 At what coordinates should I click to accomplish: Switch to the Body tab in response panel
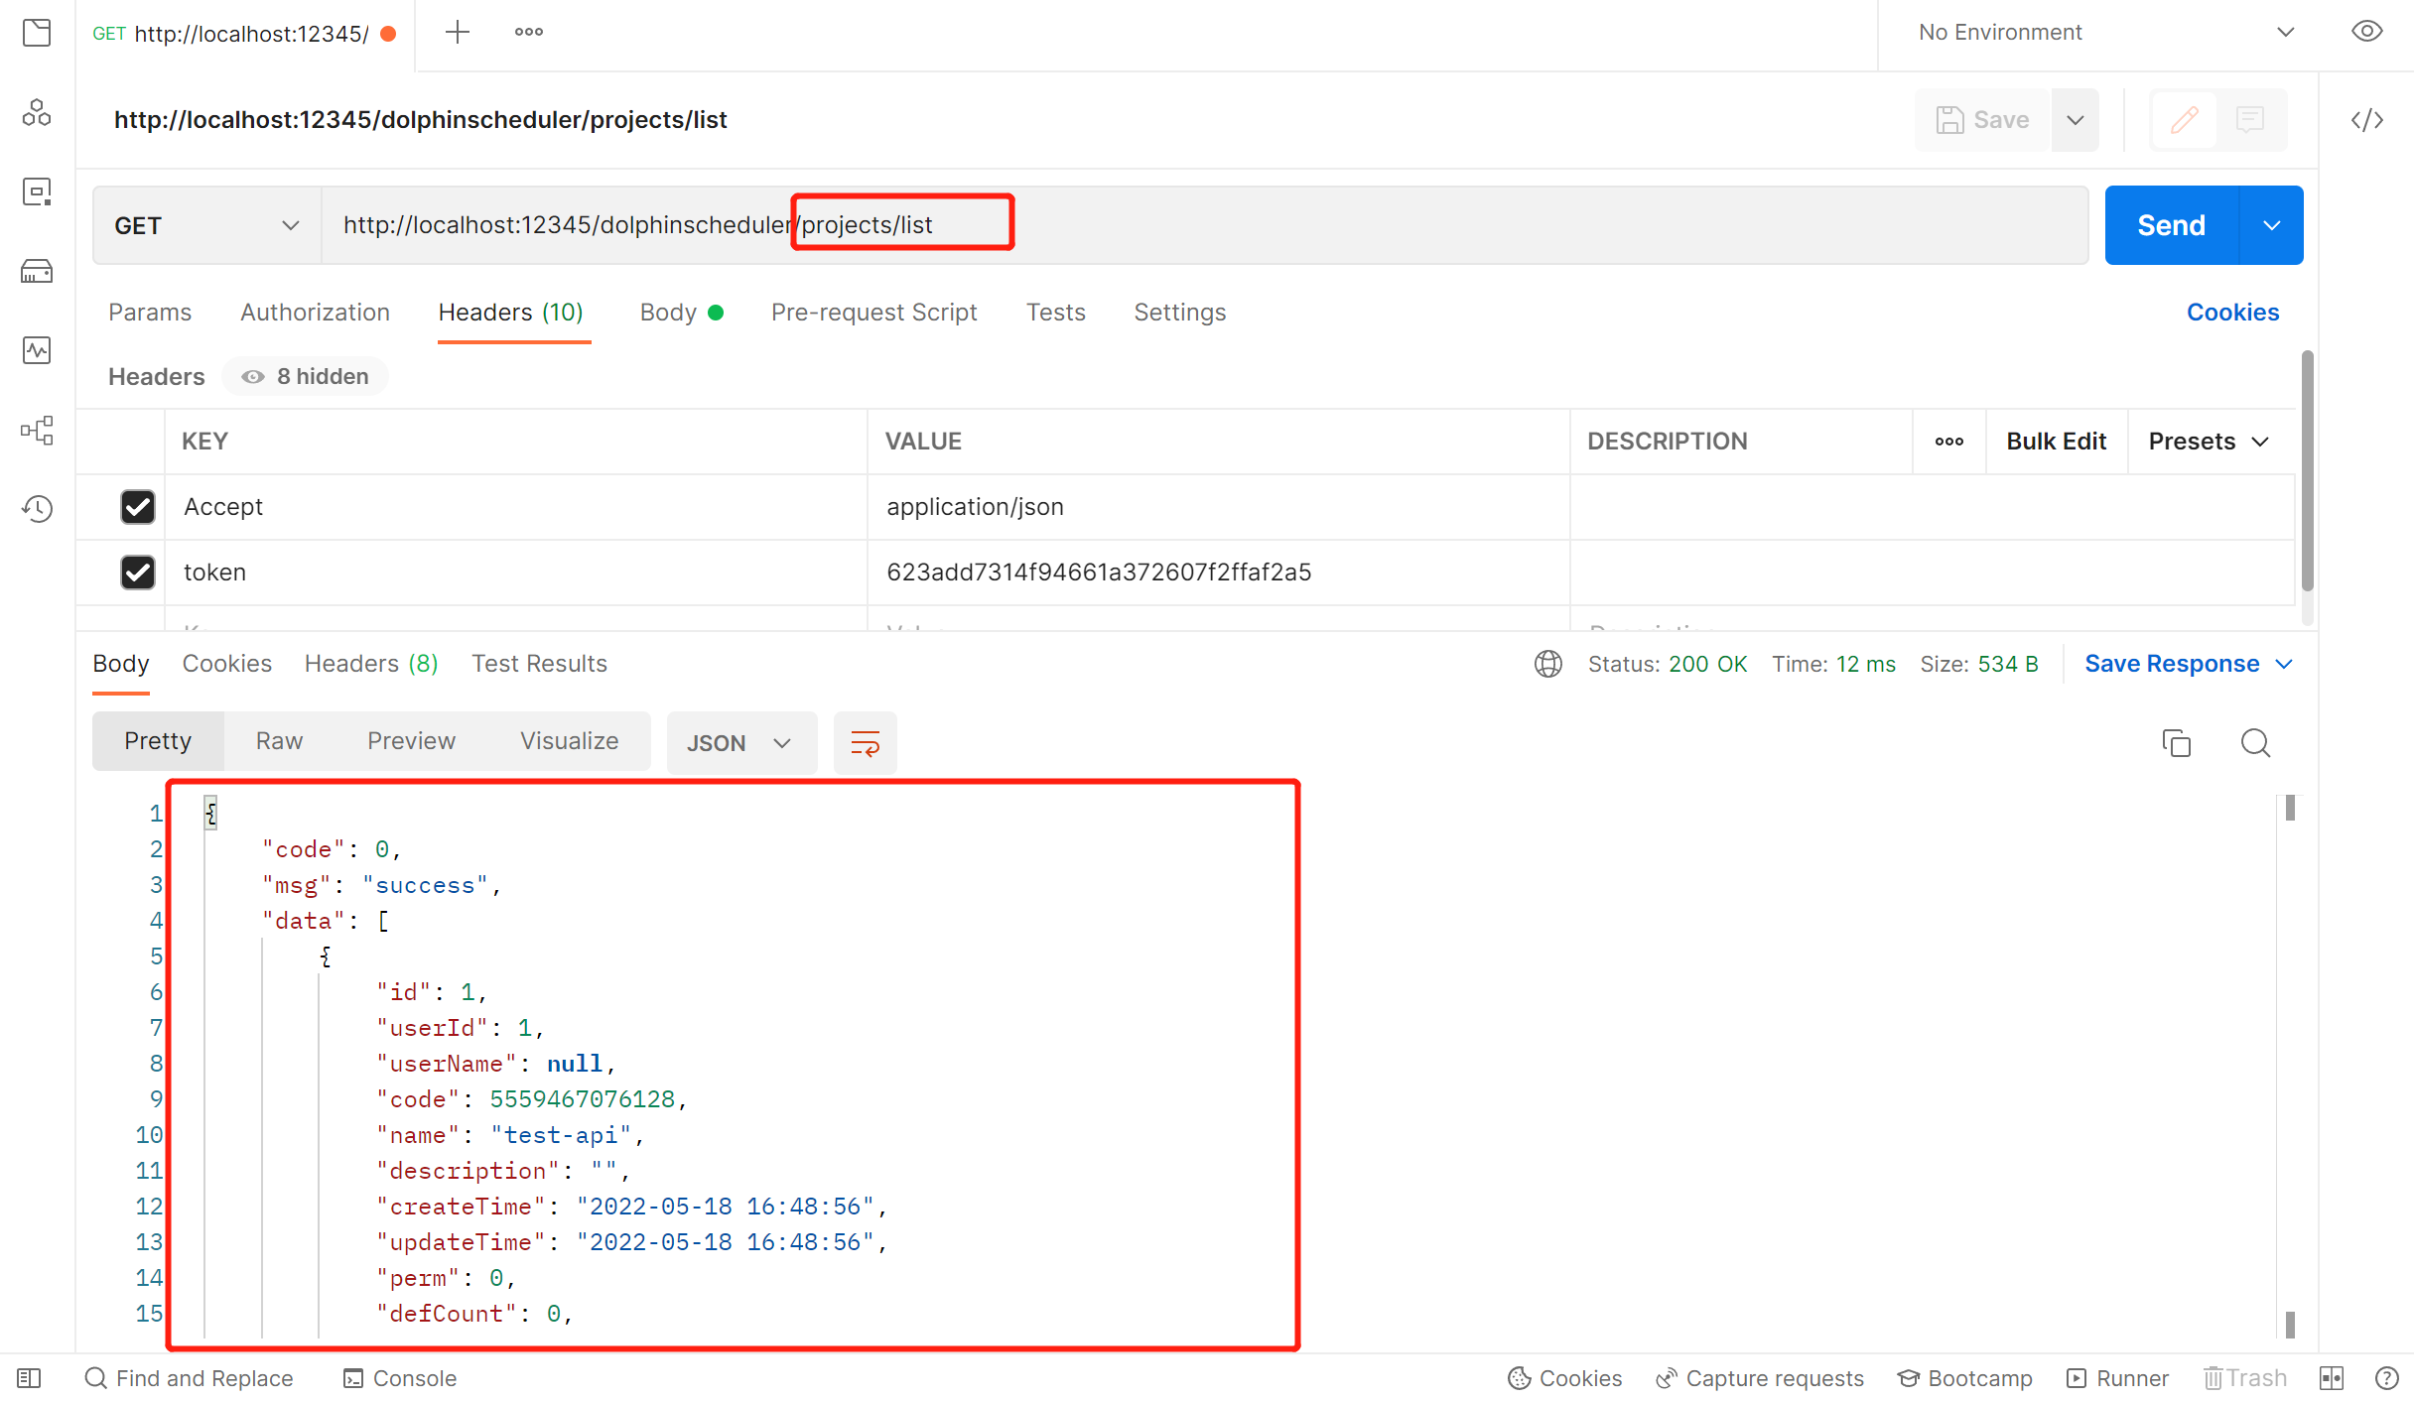[118, 661]
